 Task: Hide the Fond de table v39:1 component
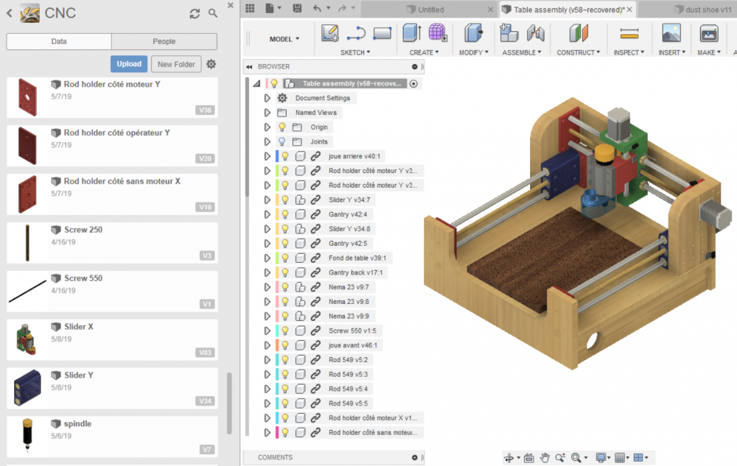(x=284, y=258)
